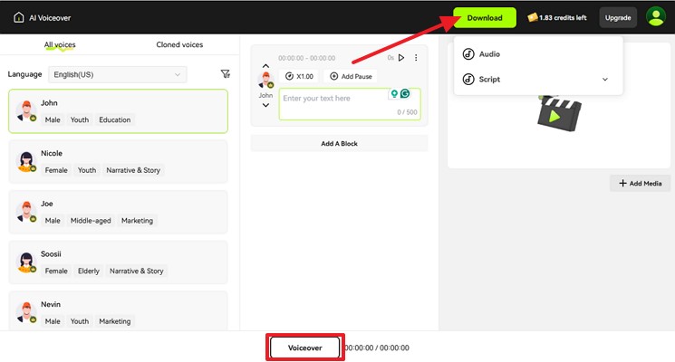Click the speed gauge icon X1.00
The image size is (675, 362).
tap(289, 76)
